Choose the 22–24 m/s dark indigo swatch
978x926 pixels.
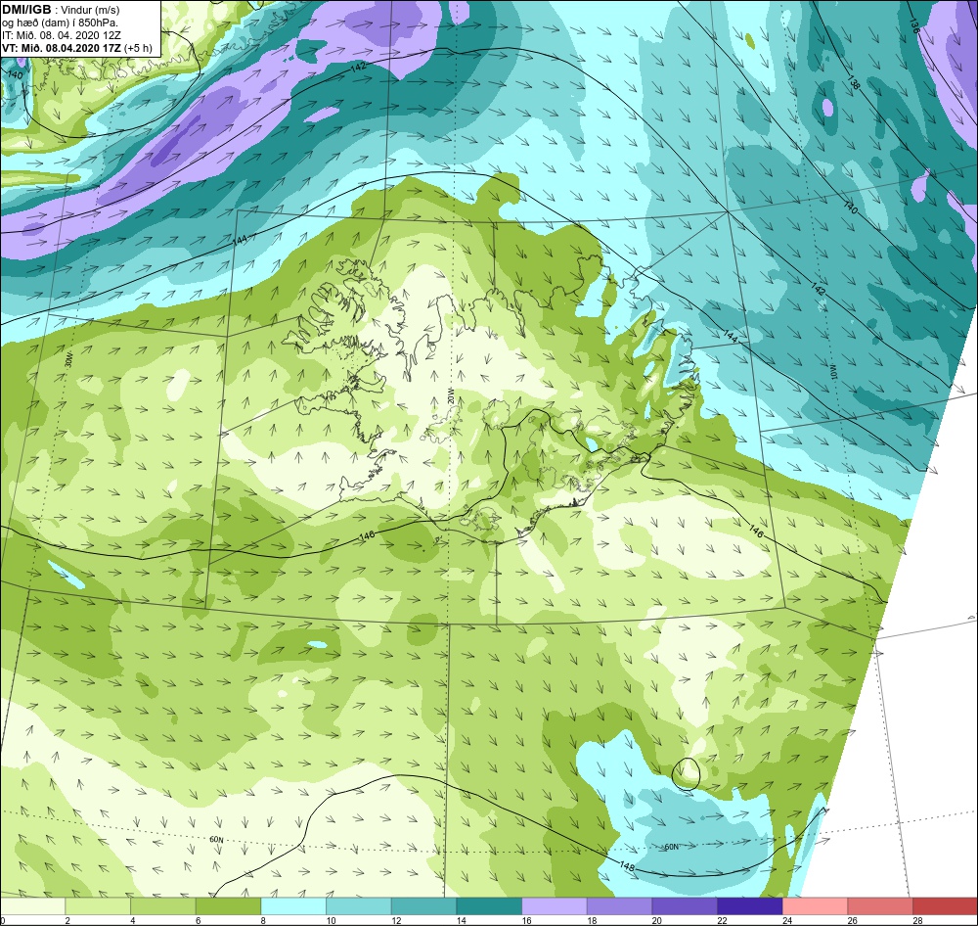(750, 906)
